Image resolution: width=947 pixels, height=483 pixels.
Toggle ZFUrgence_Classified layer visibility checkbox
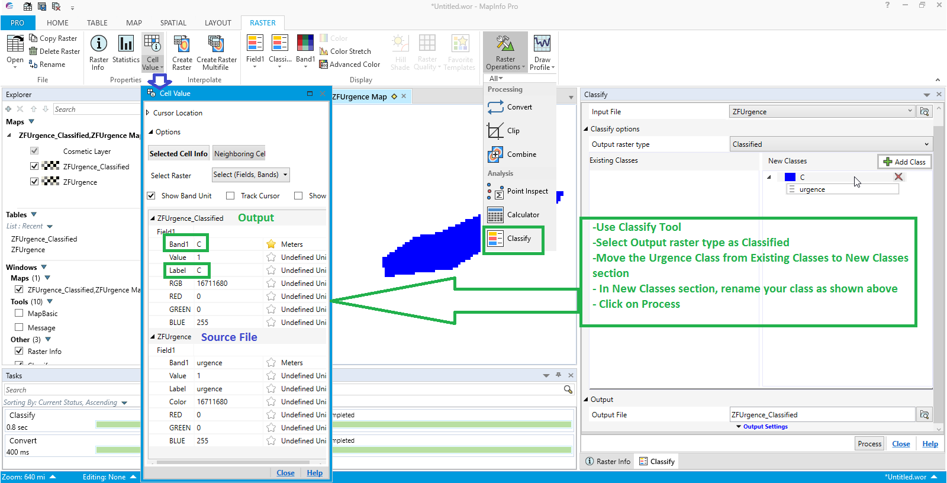point(34,166)
